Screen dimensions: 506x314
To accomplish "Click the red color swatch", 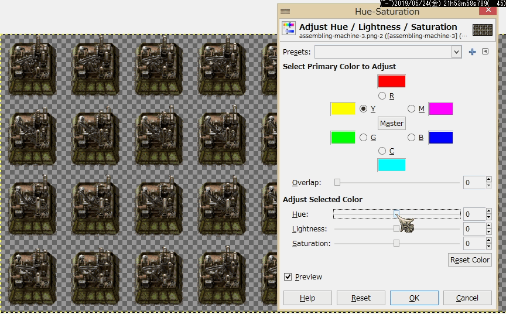I will (x=391, y=81).
